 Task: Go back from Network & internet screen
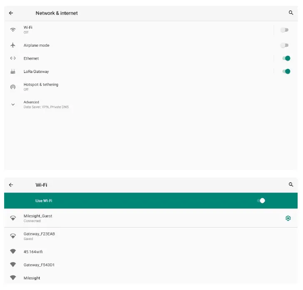coord(11,13)
